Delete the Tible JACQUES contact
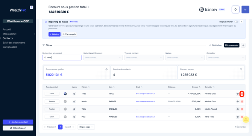 point(242,109)
